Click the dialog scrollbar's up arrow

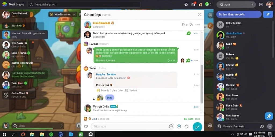pos(202,33)
